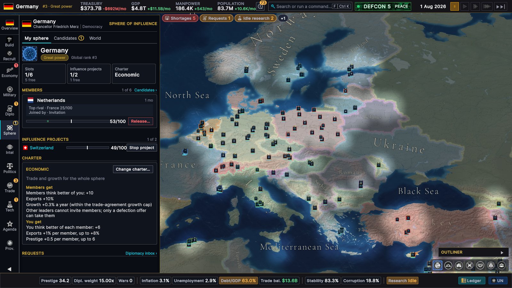This screenshot has width=512, height=288.
Task: Open the Build sidebar panel
Action: [x=10, y=42]
